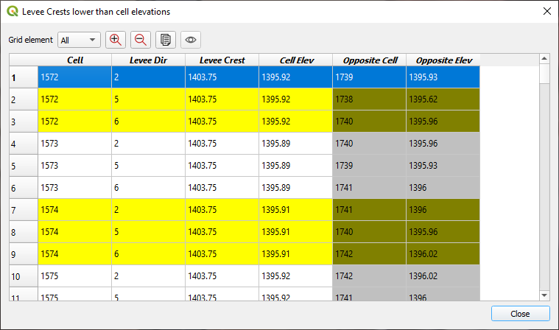This screenshot has width=559, height=330.
Task: Select row header number 7
Action: pyautogui.click(x=23, y=210)
